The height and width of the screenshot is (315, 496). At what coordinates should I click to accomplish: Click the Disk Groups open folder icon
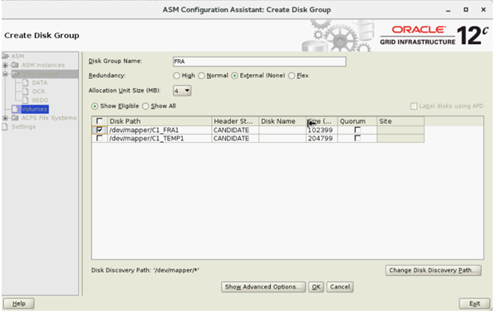point(16,74)
